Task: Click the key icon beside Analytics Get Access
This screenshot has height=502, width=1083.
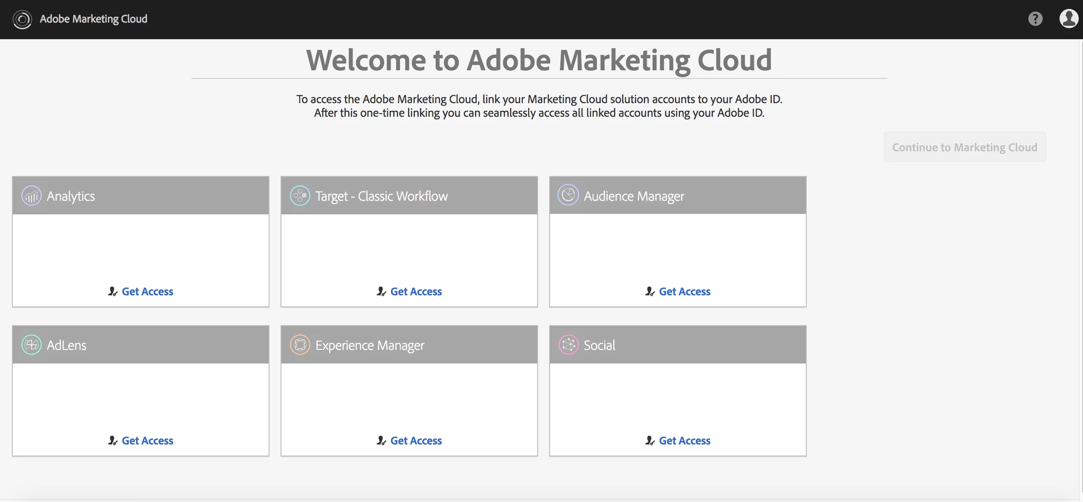Action: point(113,291)
